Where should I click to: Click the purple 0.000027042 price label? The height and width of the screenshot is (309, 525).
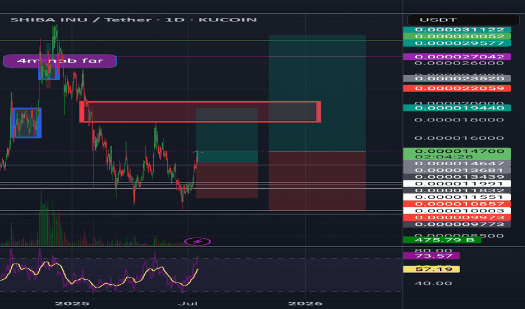click(457, 57)
